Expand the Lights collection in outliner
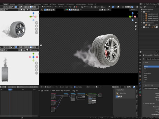The image size is (159, 119). tap(142, 27)
